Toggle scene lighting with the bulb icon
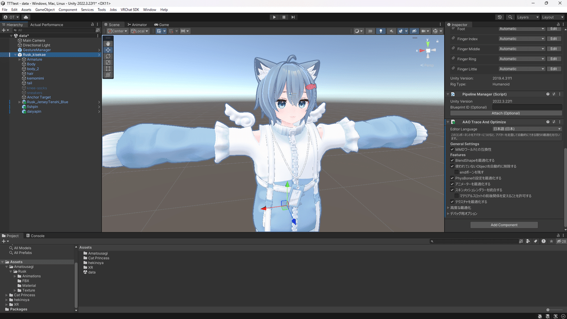Image resolution: width=567 pixels, height=319 pixels. coord(381,31)
